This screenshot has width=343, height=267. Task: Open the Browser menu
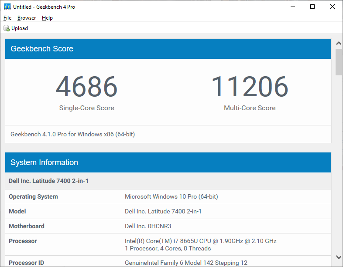[x=27, y=18]
